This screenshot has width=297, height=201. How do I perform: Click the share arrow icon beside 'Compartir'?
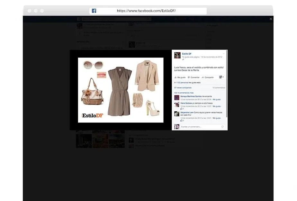click(203, 77)
